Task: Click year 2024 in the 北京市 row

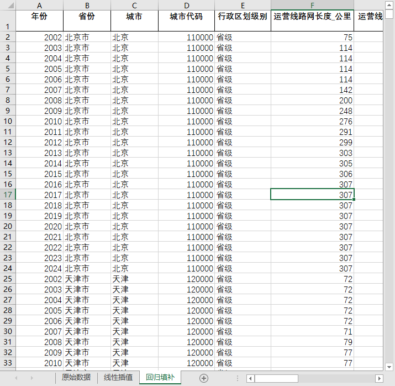Action: coord(39,268)
